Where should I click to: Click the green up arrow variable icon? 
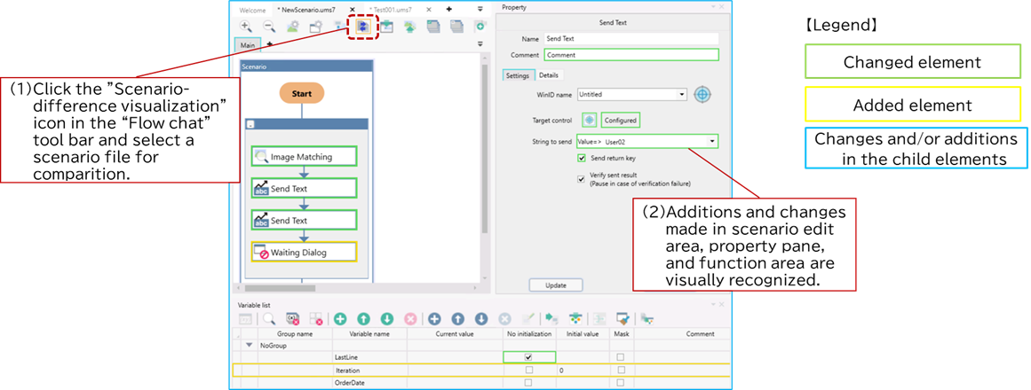point(363,319)
